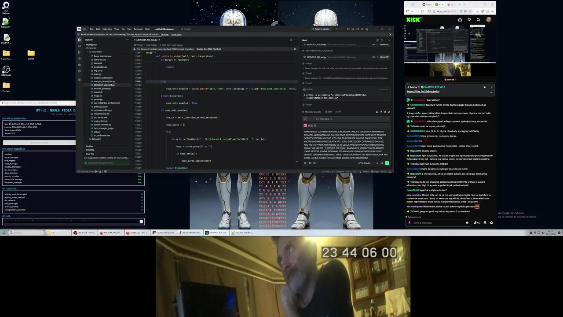This screenshot has width=563, height=317.
Task: Click the Kick logo in browser
Action: pyautogui.click(x=413, y=20)
